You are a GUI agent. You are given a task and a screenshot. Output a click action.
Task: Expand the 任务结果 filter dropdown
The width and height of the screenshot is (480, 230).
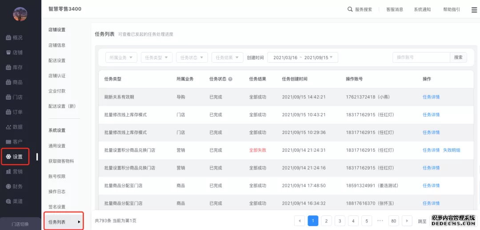coord(228,57)
